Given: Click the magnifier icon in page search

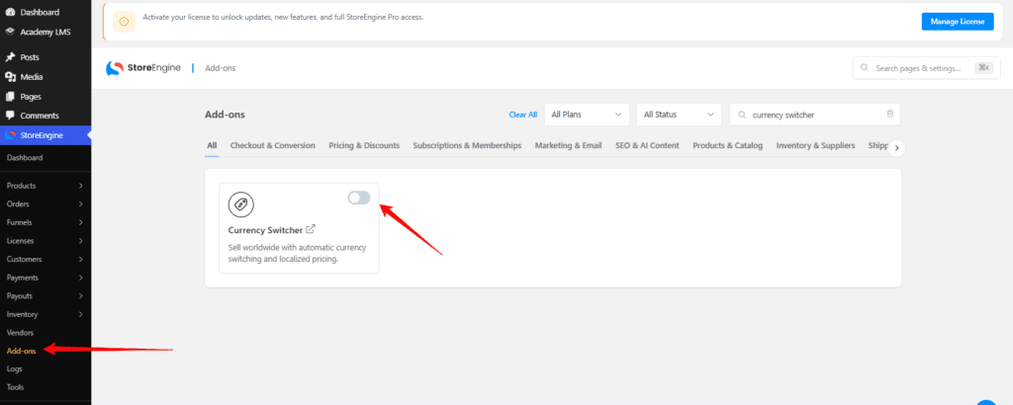Looking at the screenshot, I should 865,68.
